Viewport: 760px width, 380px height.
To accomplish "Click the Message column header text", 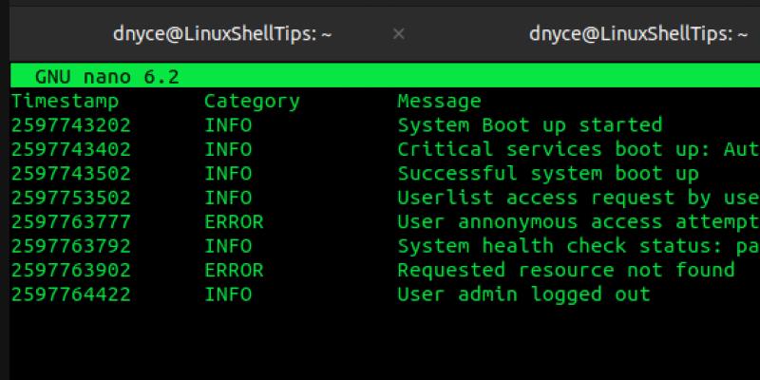I will 439,101.
